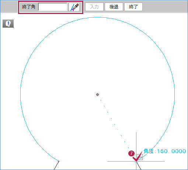Click the 入力 button

(x=94, y=7)
